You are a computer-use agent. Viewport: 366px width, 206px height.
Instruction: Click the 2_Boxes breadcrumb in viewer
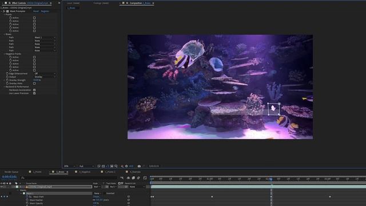coord(71,8)
